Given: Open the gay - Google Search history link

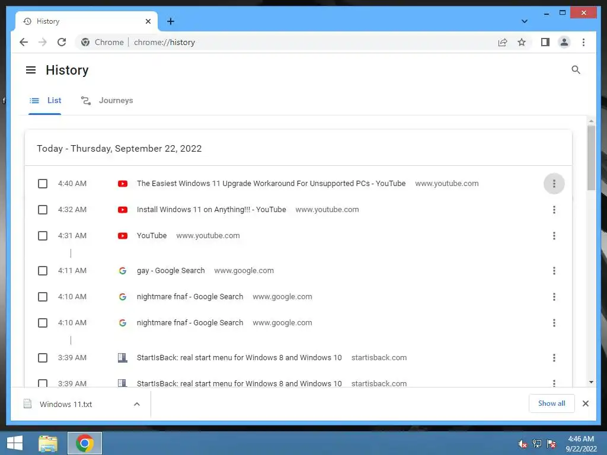Looking at the screenshot, I should [171, 271].
